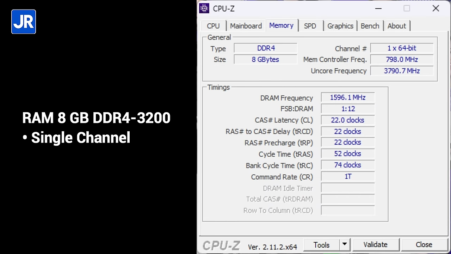Image resolution: width=451 pixels, height=254 pixels.
Task: Click the DRAM Frequency value field
Action: pyautogui.click(x=347, y=98)
